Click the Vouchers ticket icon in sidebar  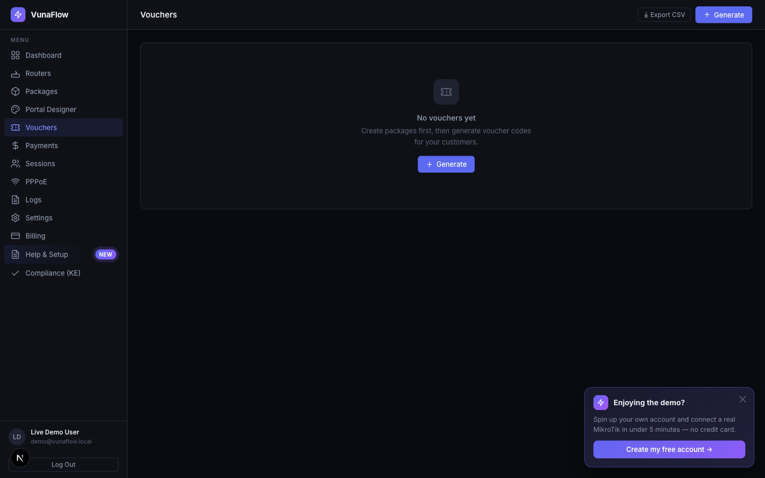(x=15, y=127)
